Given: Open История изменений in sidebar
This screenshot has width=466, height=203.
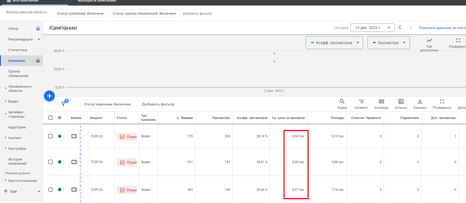Looking at the screenshot, I should pyautogui.click(x=17, y=162).
